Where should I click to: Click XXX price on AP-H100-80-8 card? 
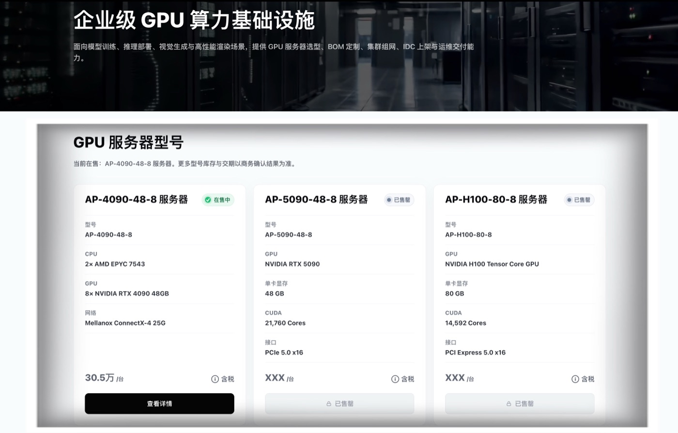[455, 378]
